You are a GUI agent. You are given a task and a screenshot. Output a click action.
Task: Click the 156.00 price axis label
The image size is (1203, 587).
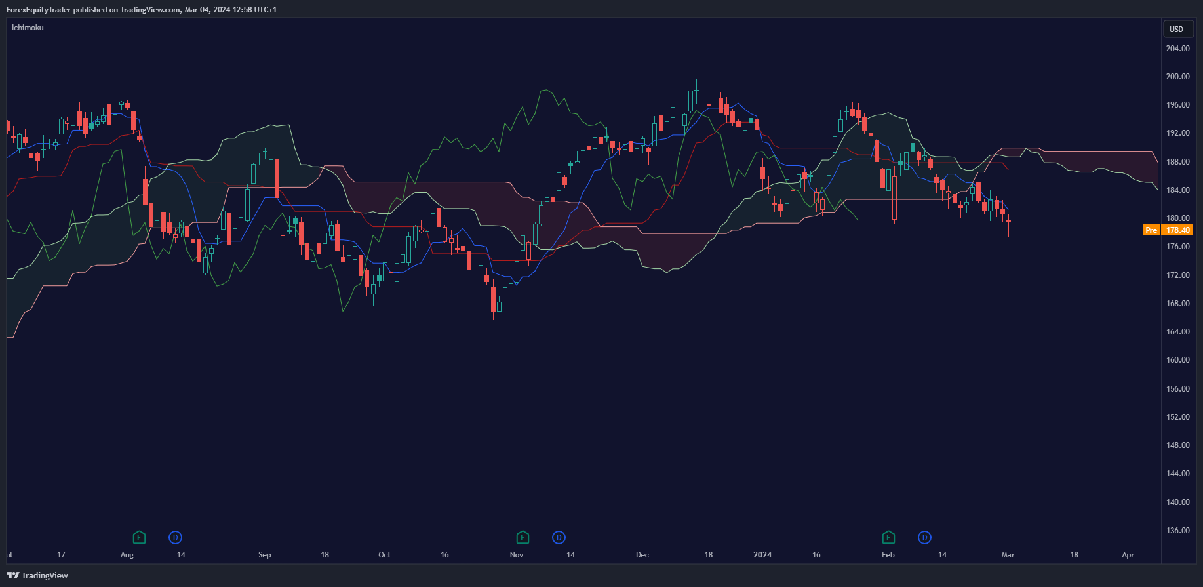coord(1177,389)
